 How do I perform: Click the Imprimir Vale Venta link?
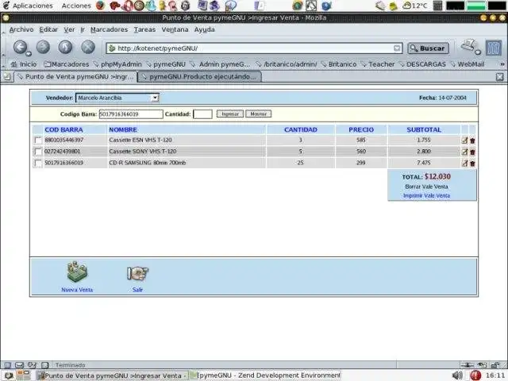pos(426,196)
